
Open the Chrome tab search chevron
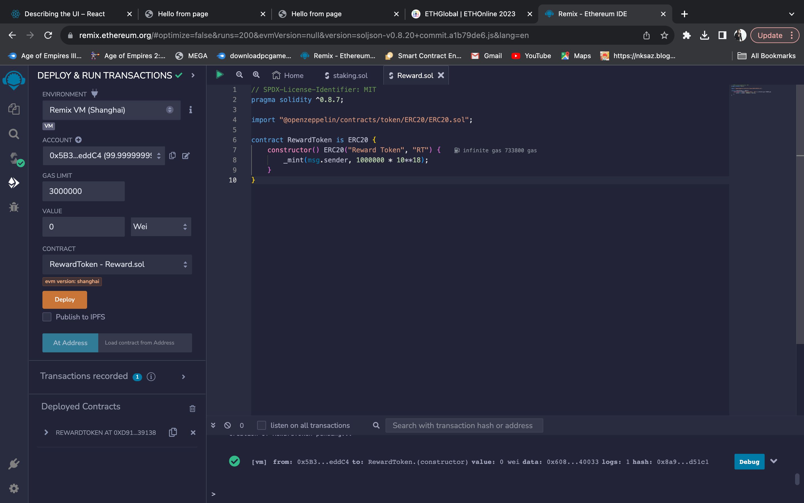(x=791, y=14)
